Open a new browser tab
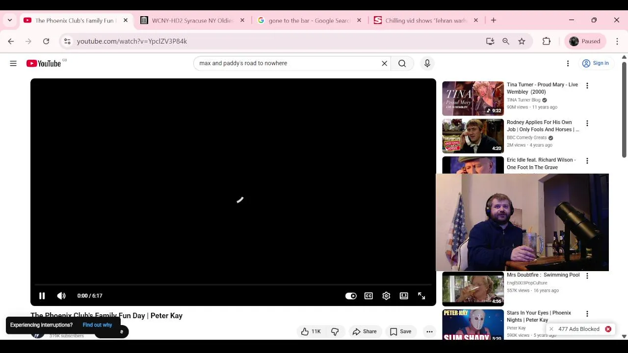Viewport: 628px width, 353px height. [494, 21]
